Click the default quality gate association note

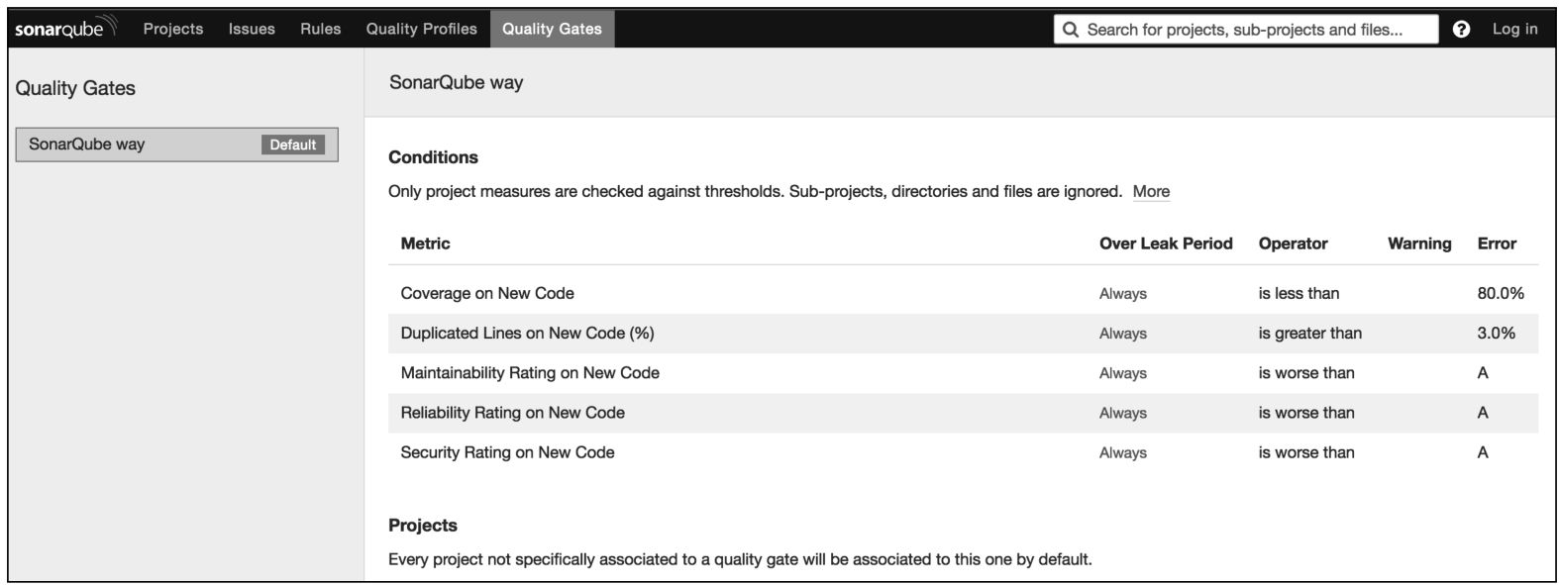(740, 559)
